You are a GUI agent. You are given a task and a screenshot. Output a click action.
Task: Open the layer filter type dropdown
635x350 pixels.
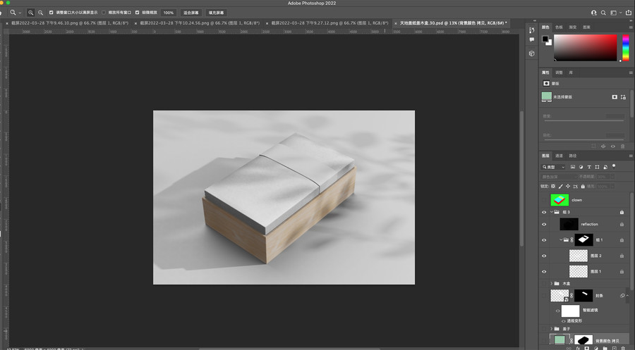[554, 167]
